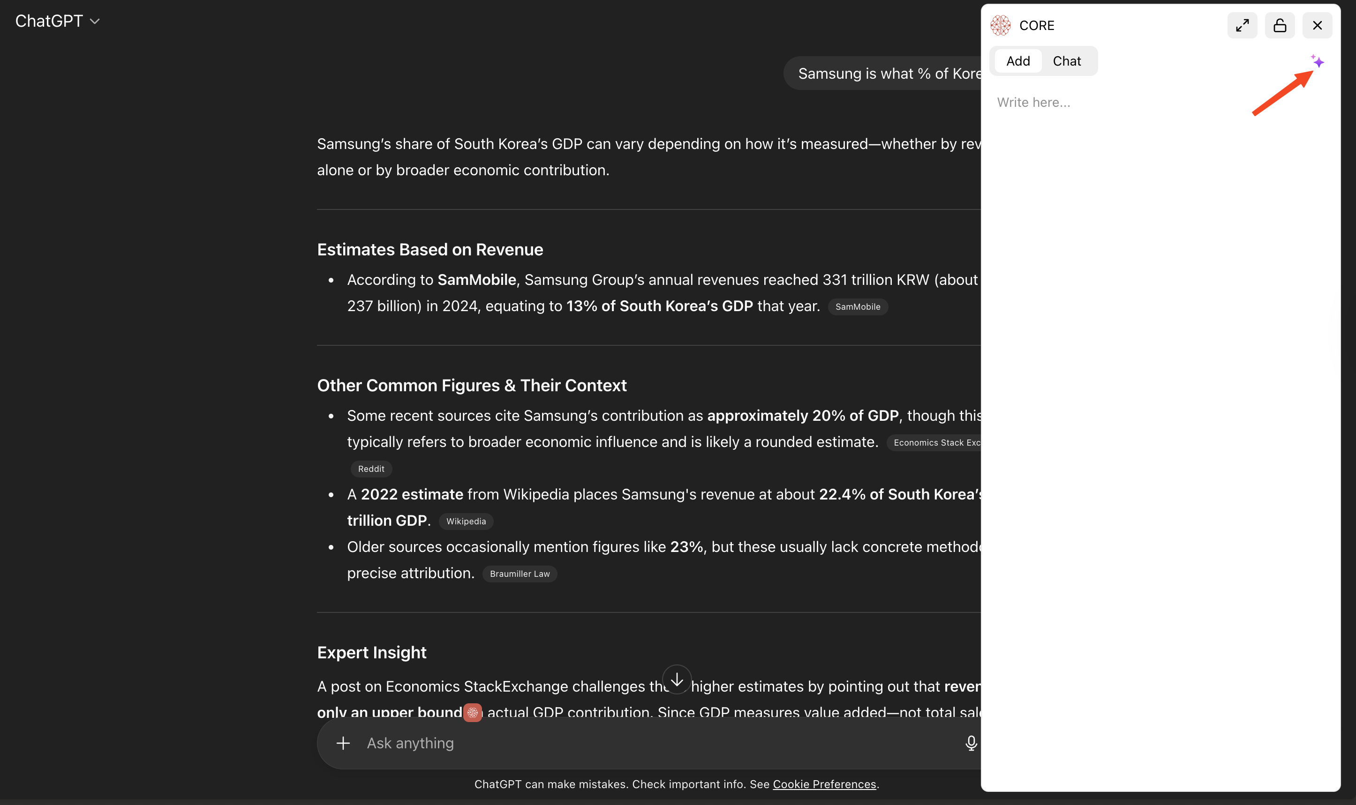Open the Economics Stack Exchange citation
The height and width of the screenshot is (805, 1356).
point(935,443)
